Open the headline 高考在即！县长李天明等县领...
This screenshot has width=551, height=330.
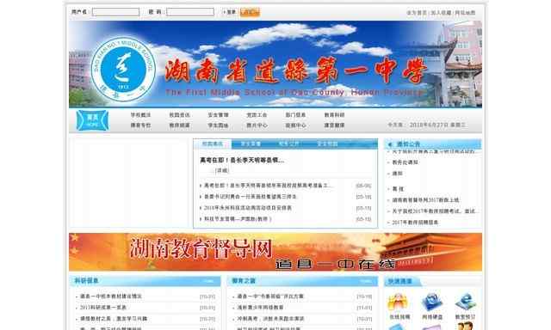[x=242, y=160]
